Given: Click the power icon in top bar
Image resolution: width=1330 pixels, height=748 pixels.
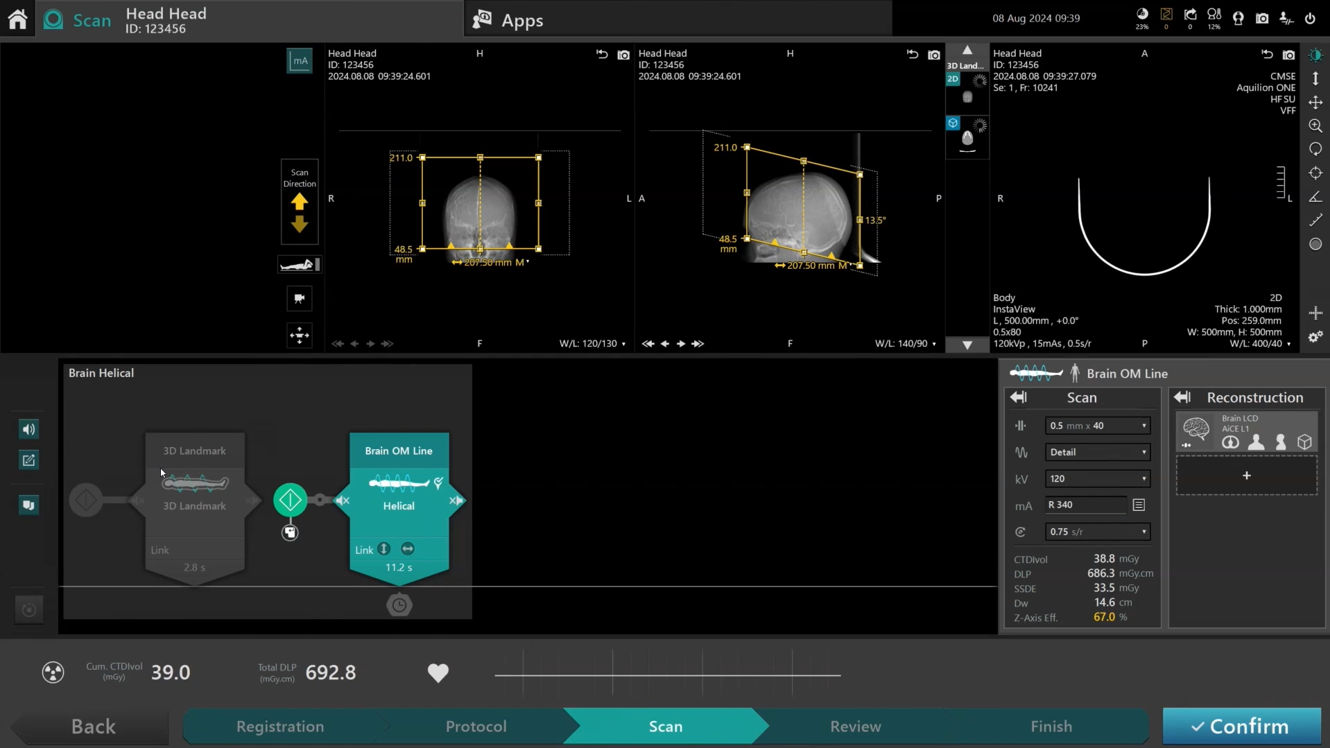Looking at the screenshot, I should pos(1310,19).
